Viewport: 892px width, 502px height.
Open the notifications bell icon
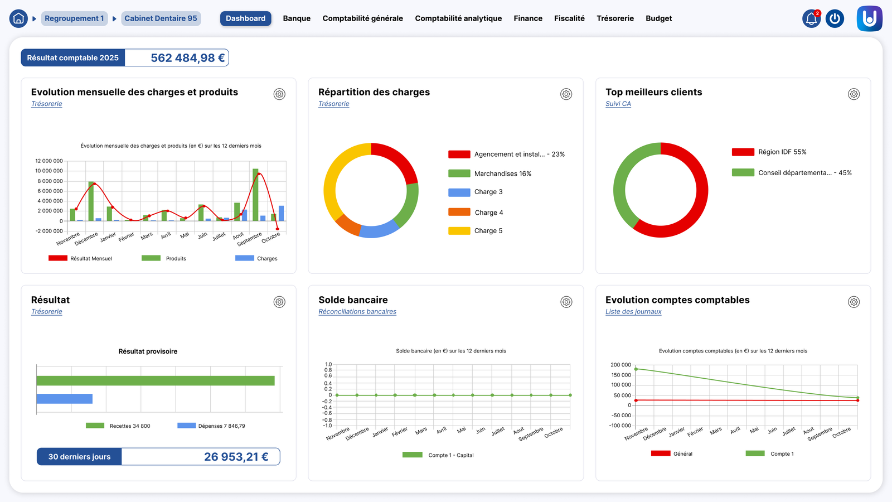(812, 18)
